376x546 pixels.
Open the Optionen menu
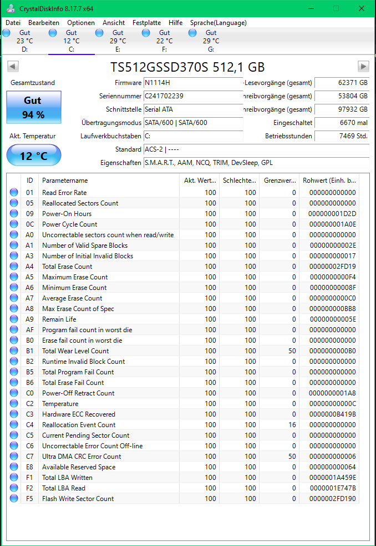(81, 23)
